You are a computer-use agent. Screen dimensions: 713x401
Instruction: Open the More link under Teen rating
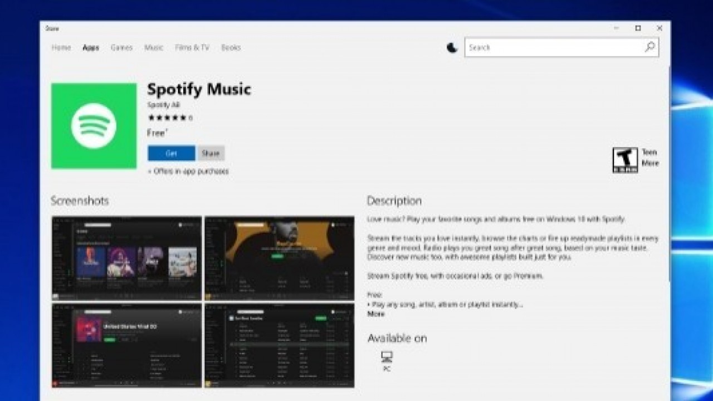(x=650, y=163)
